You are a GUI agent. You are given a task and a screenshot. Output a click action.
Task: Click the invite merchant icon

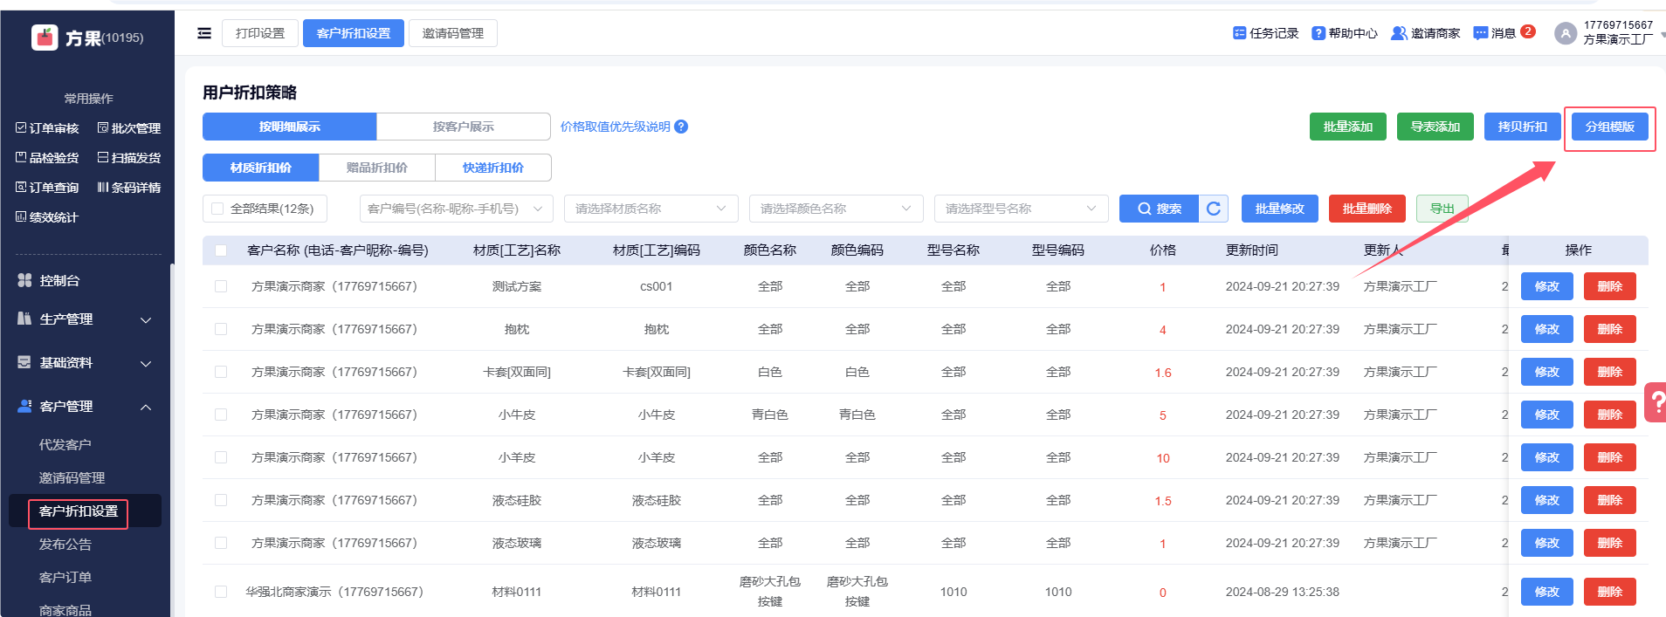(x=1398, y=33)
